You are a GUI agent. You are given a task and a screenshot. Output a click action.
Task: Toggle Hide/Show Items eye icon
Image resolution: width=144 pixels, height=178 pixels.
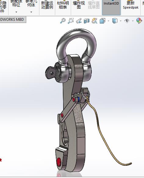[x=127, y=21]
